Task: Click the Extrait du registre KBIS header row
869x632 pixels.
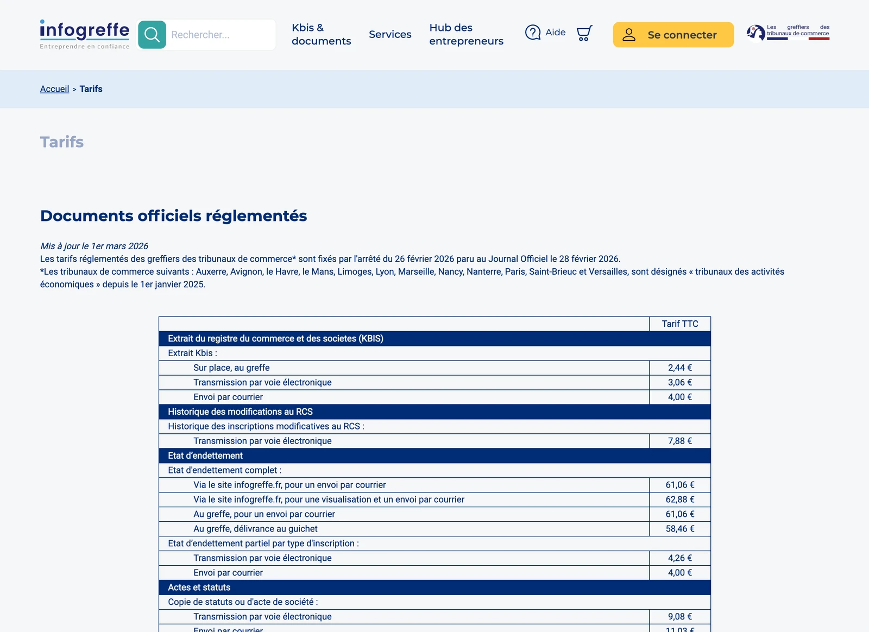Action: pos(434,339)
